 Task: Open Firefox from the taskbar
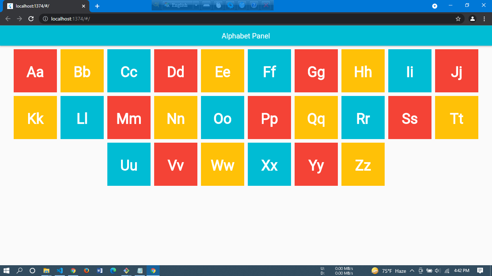click(x=86, y=271)
